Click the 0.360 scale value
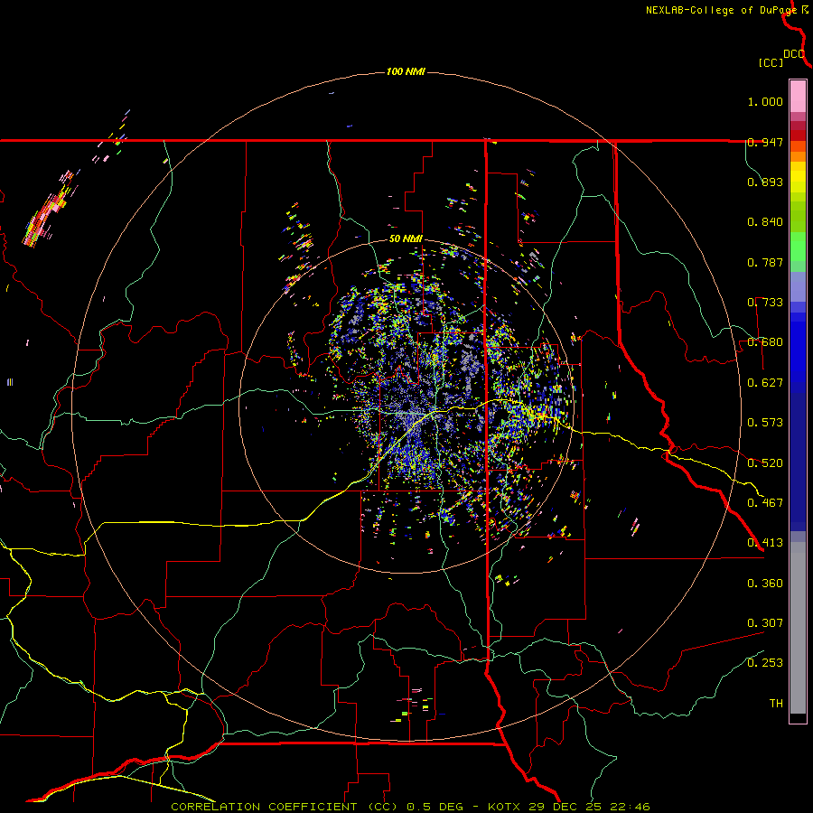This screenshot has height=813, width=813. pyautogui.click(x=765, y=584)
